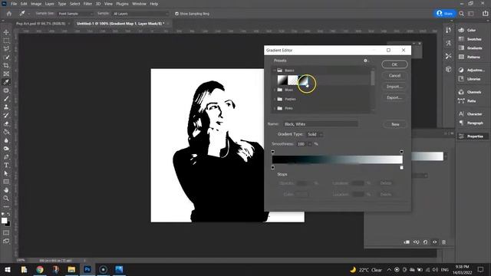Open the Smoothness value dropdown arrow
The width and height of the screenshot is (491, 276).
point(310,144)
